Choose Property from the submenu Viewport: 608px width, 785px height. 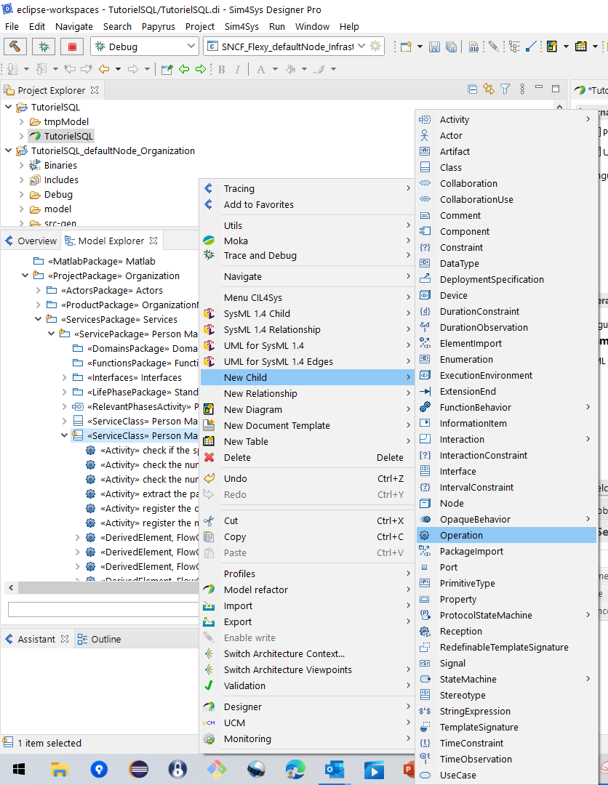coord(506,599)
